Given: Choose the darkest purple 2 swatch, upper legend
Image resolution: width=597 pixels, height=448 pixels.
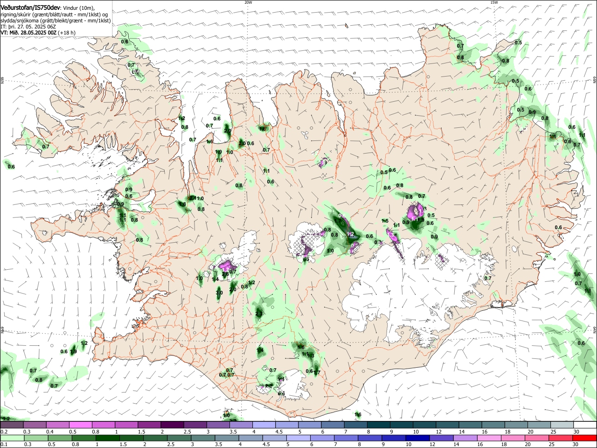Looking at the screenshot, I should coord(172,425).
